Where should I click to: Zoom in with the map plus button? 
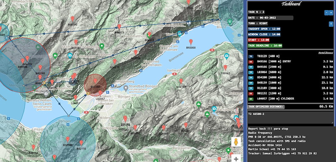point(236,159)
